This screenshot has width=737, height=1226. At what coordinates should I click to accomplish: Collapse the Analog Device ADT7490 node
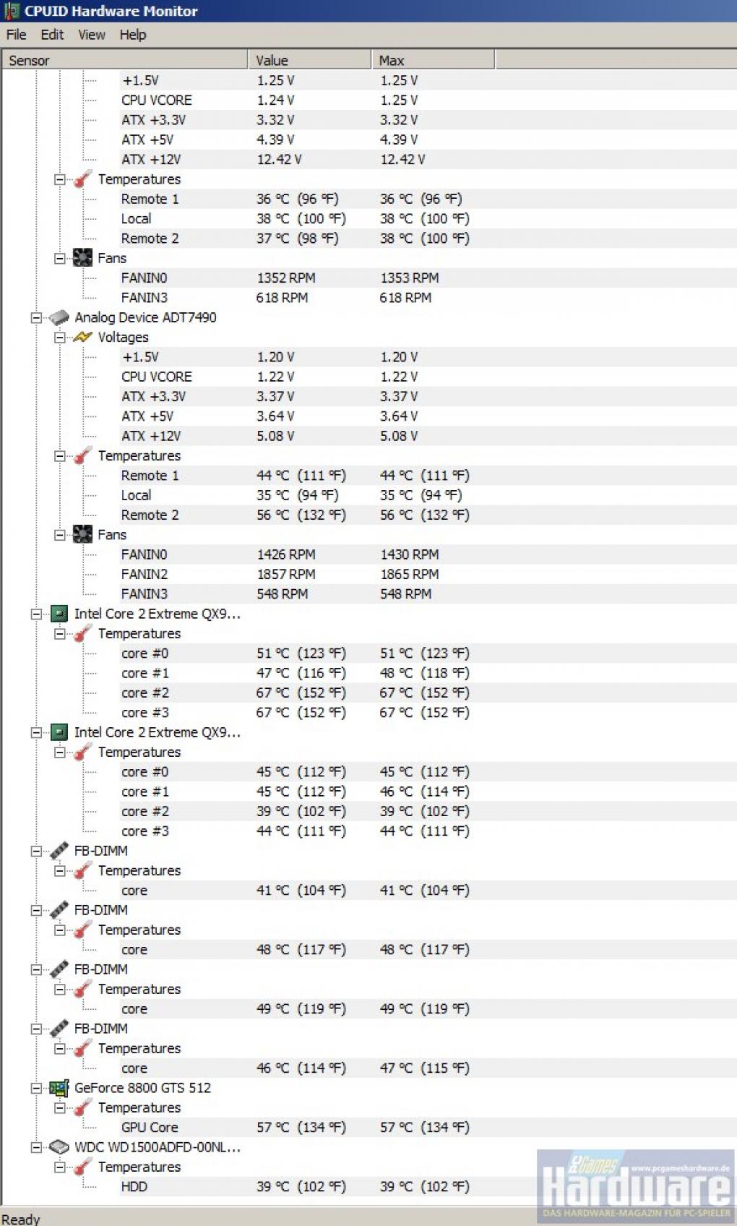pyautogui.click(x=36, y=317)
